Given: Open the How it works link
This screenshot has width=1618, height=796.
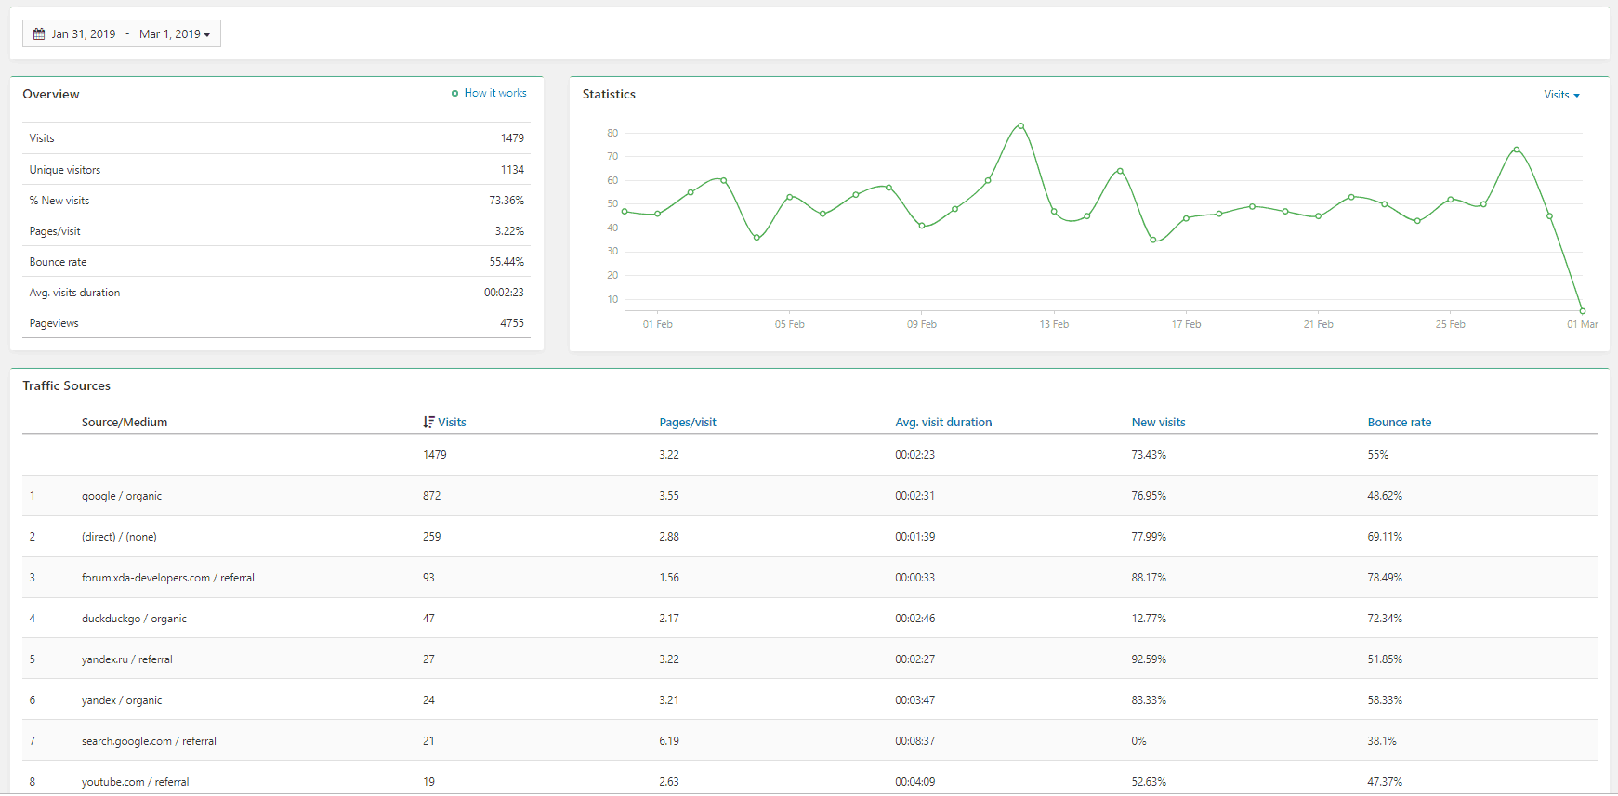Looking at the screenshot, I should click(495, 93).
